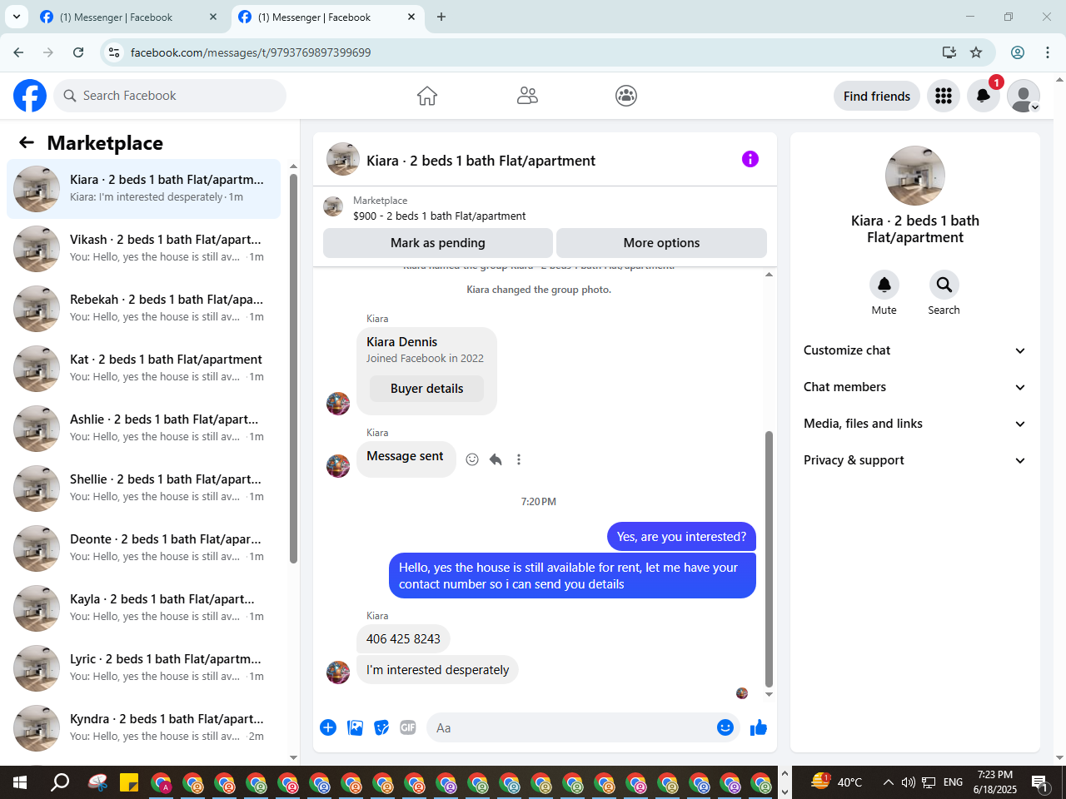Open Kayla's conversation in the list
This screenshot has width=1066, height=799.
point(143,608)
